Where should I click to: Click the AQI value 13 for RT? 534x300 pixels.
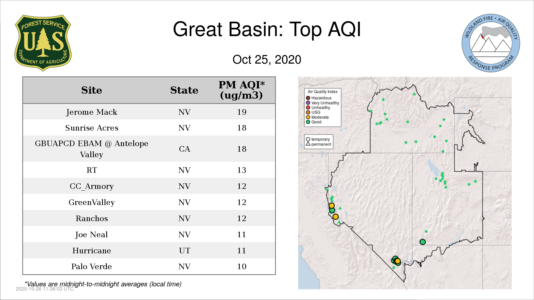coord(242,170)
